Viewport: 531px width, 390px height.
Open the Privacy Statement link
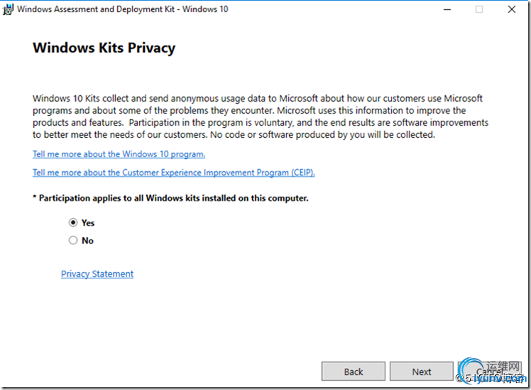point(97,273)
